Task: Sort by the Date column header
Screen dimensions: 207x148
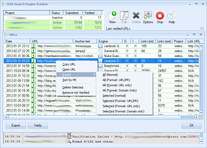Action: (17, 41)
